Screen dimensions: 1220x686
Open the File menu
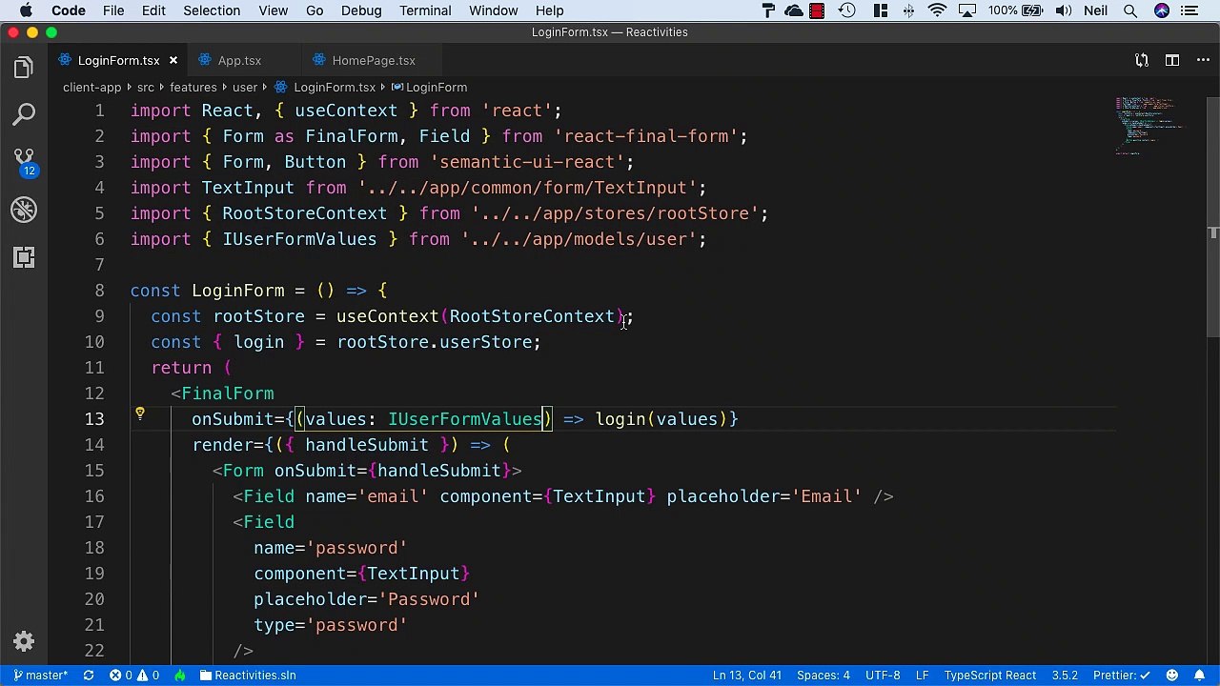113,10
